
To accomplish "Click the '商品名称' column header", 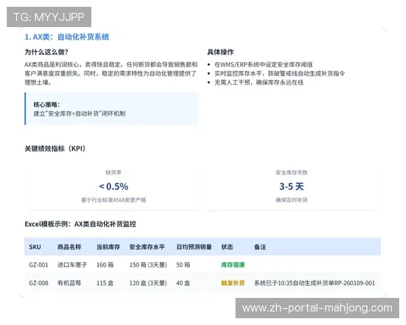I will [69, 247].
